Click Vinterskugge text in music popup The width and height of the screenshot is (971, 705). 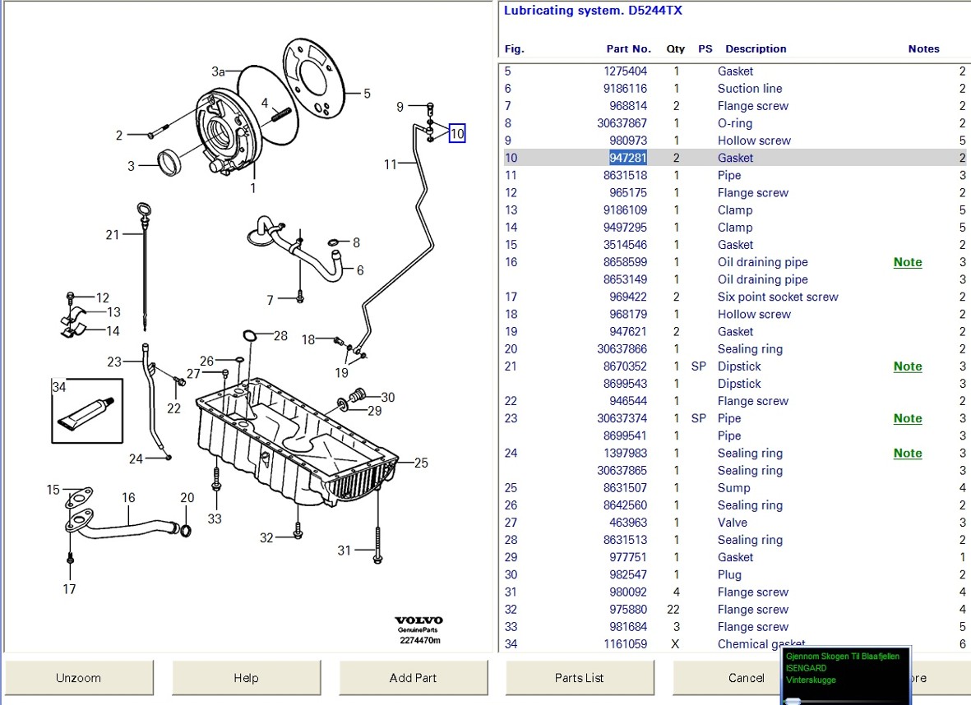click(811, 680)
